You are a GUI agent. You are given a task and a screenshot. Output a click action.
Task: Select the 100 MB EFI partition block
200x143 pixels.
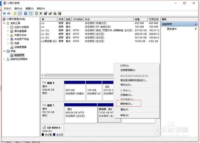94,90
